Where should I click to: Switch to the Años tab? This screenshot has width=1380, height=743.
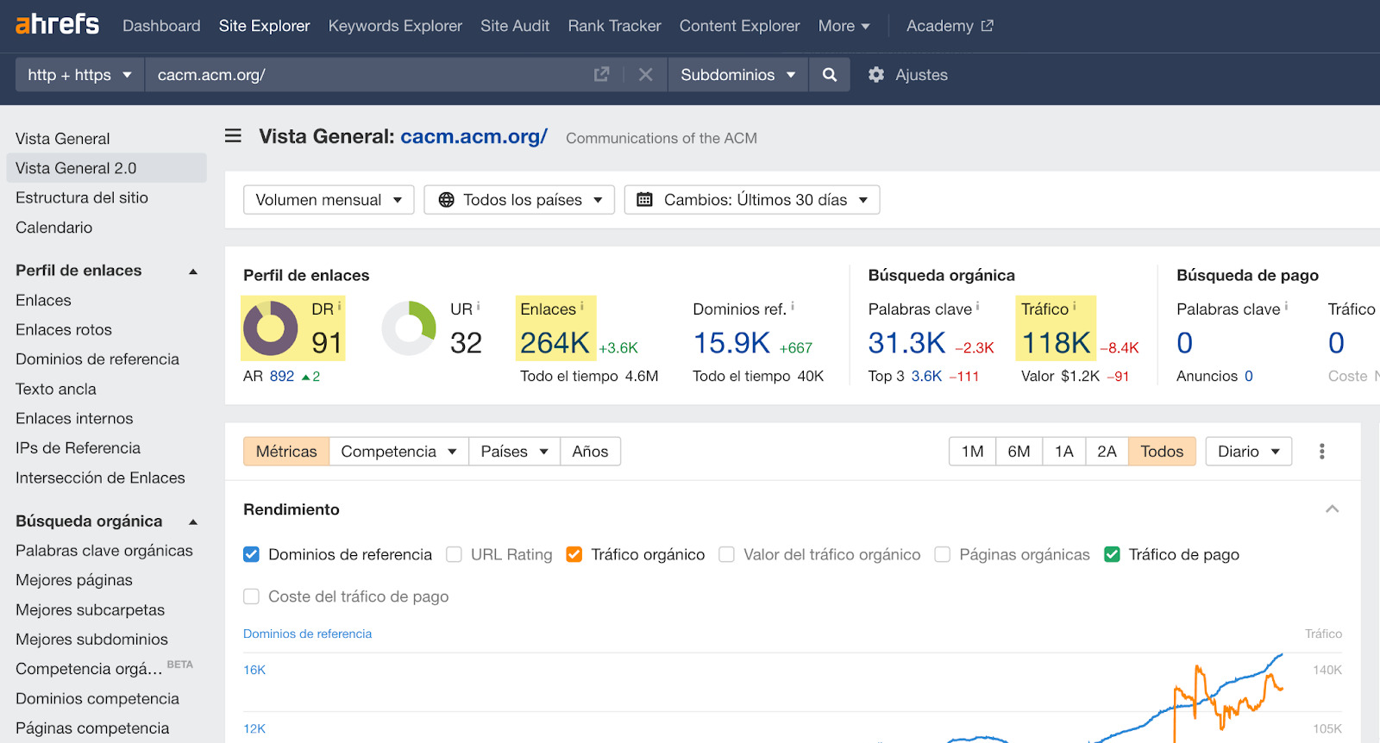click(x=590, y=452)
